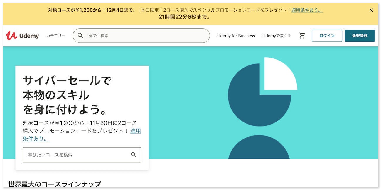The image size is (381, 190).
Task: Open the shopping cart
Action: pyautogui.click(x=302, y=36)
